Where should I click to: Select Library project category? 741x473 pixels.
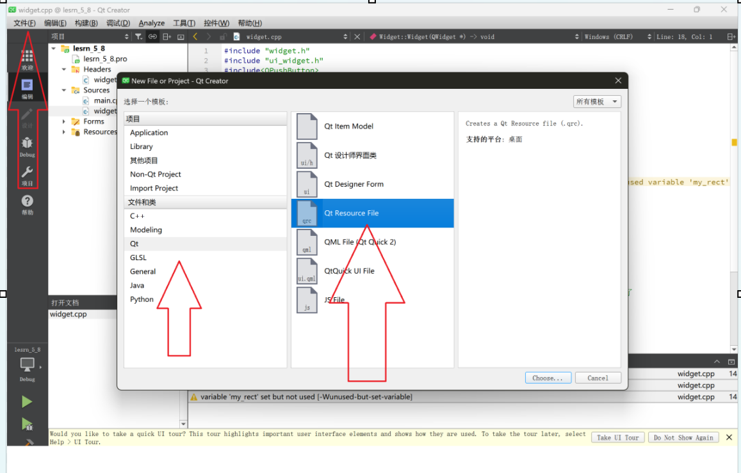click(x=205, y=146)
